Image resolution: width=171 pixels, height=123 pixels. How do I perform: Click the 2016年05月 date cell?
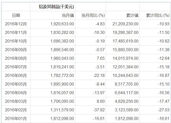pos(16,84)
